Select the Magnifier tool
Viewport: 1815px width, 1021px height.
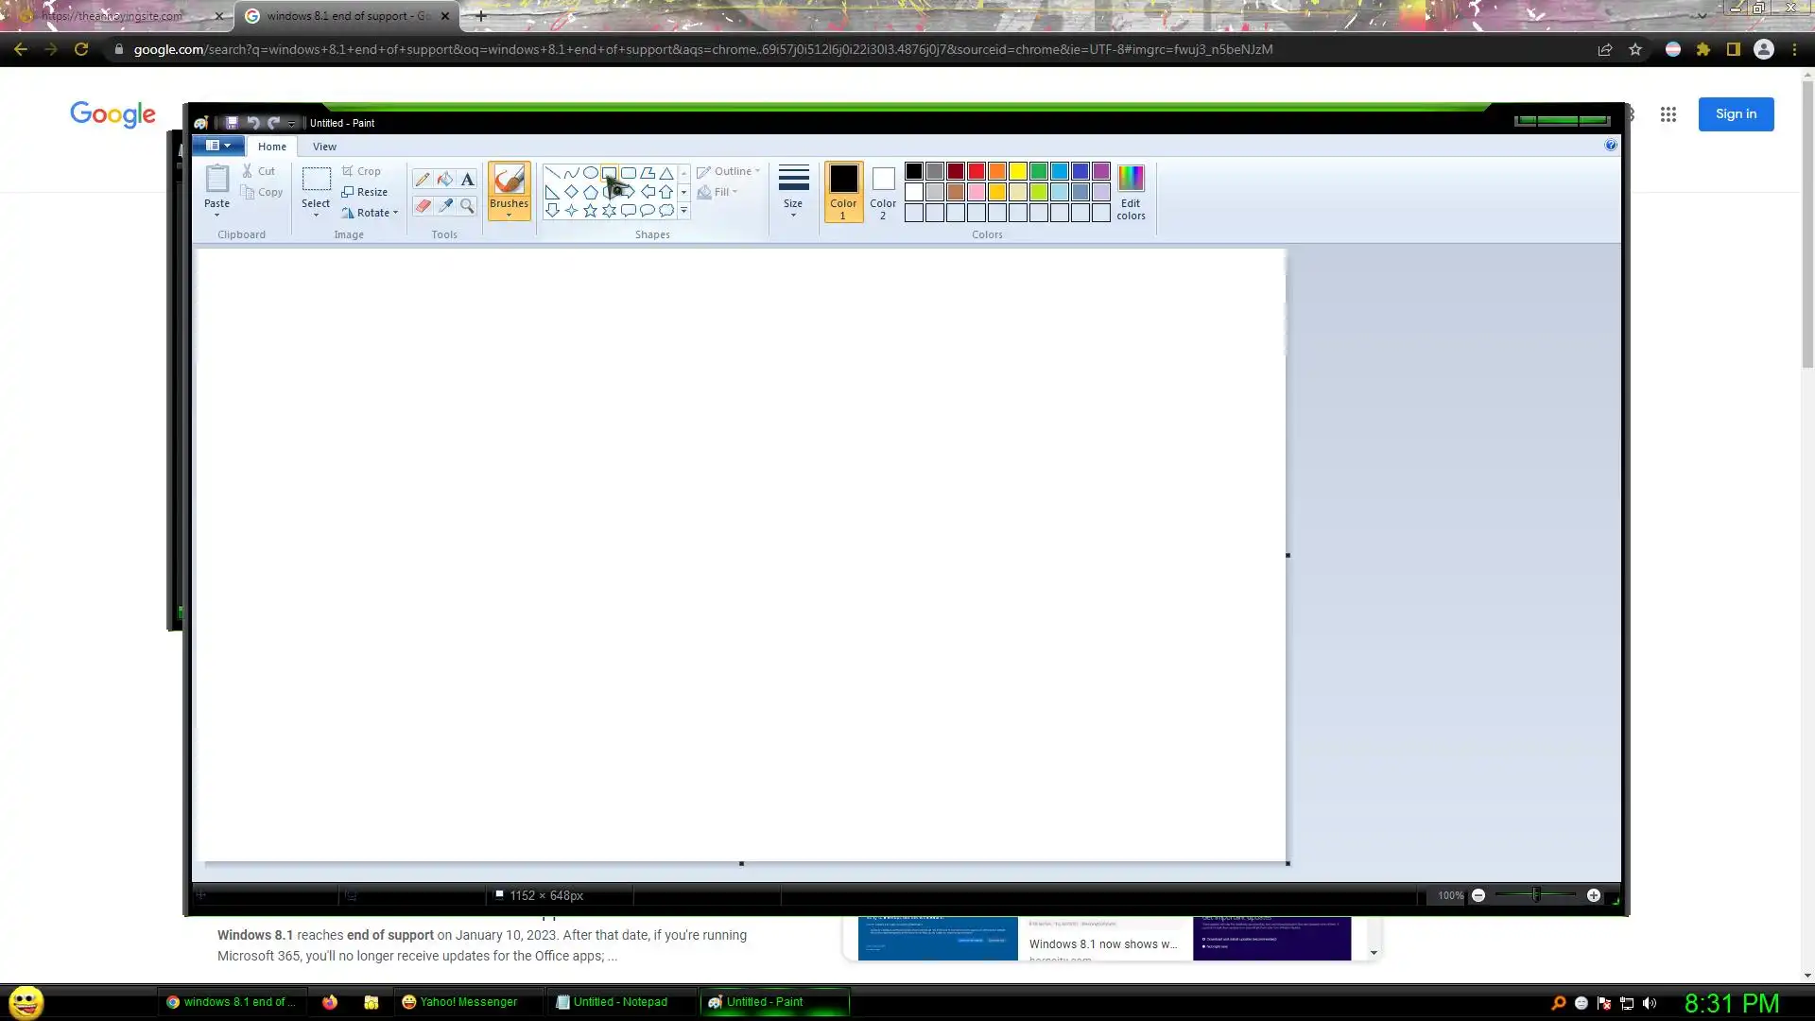(x=467, y=205)
